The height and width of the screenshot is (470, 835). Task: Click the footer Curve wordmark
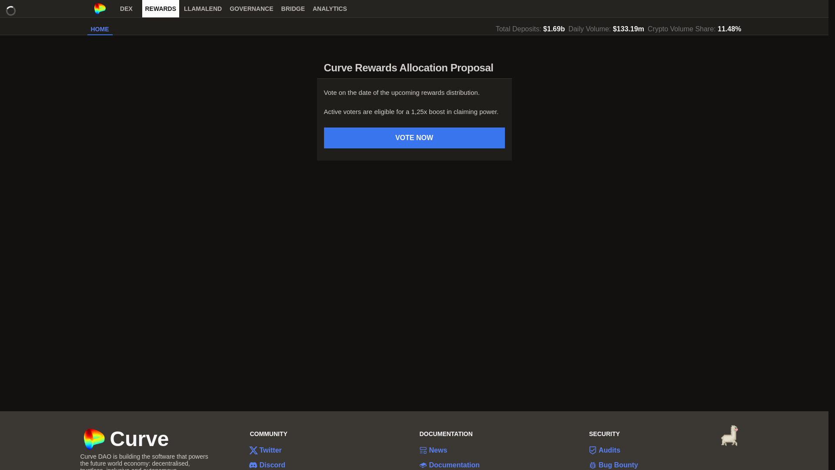point(139,439)
